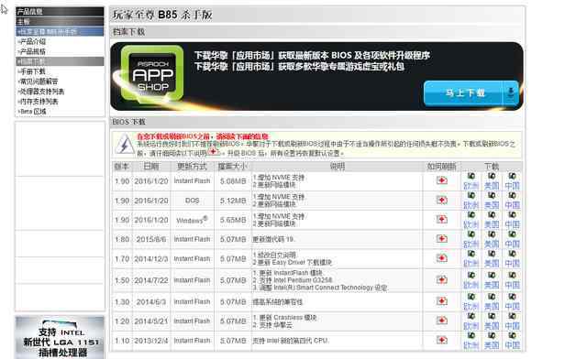Open 内存支持列表 in the sidebar
The image size is (587, 359).
click(x=39, y=102)
